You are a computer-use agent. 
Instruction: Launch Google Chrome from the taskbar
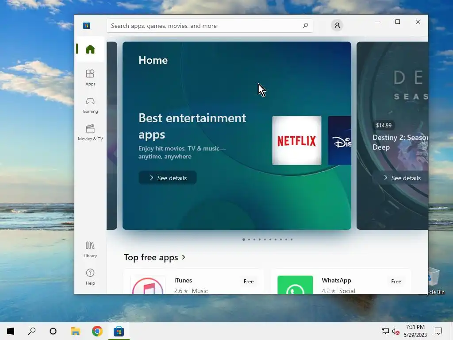[x=97, y=331]
